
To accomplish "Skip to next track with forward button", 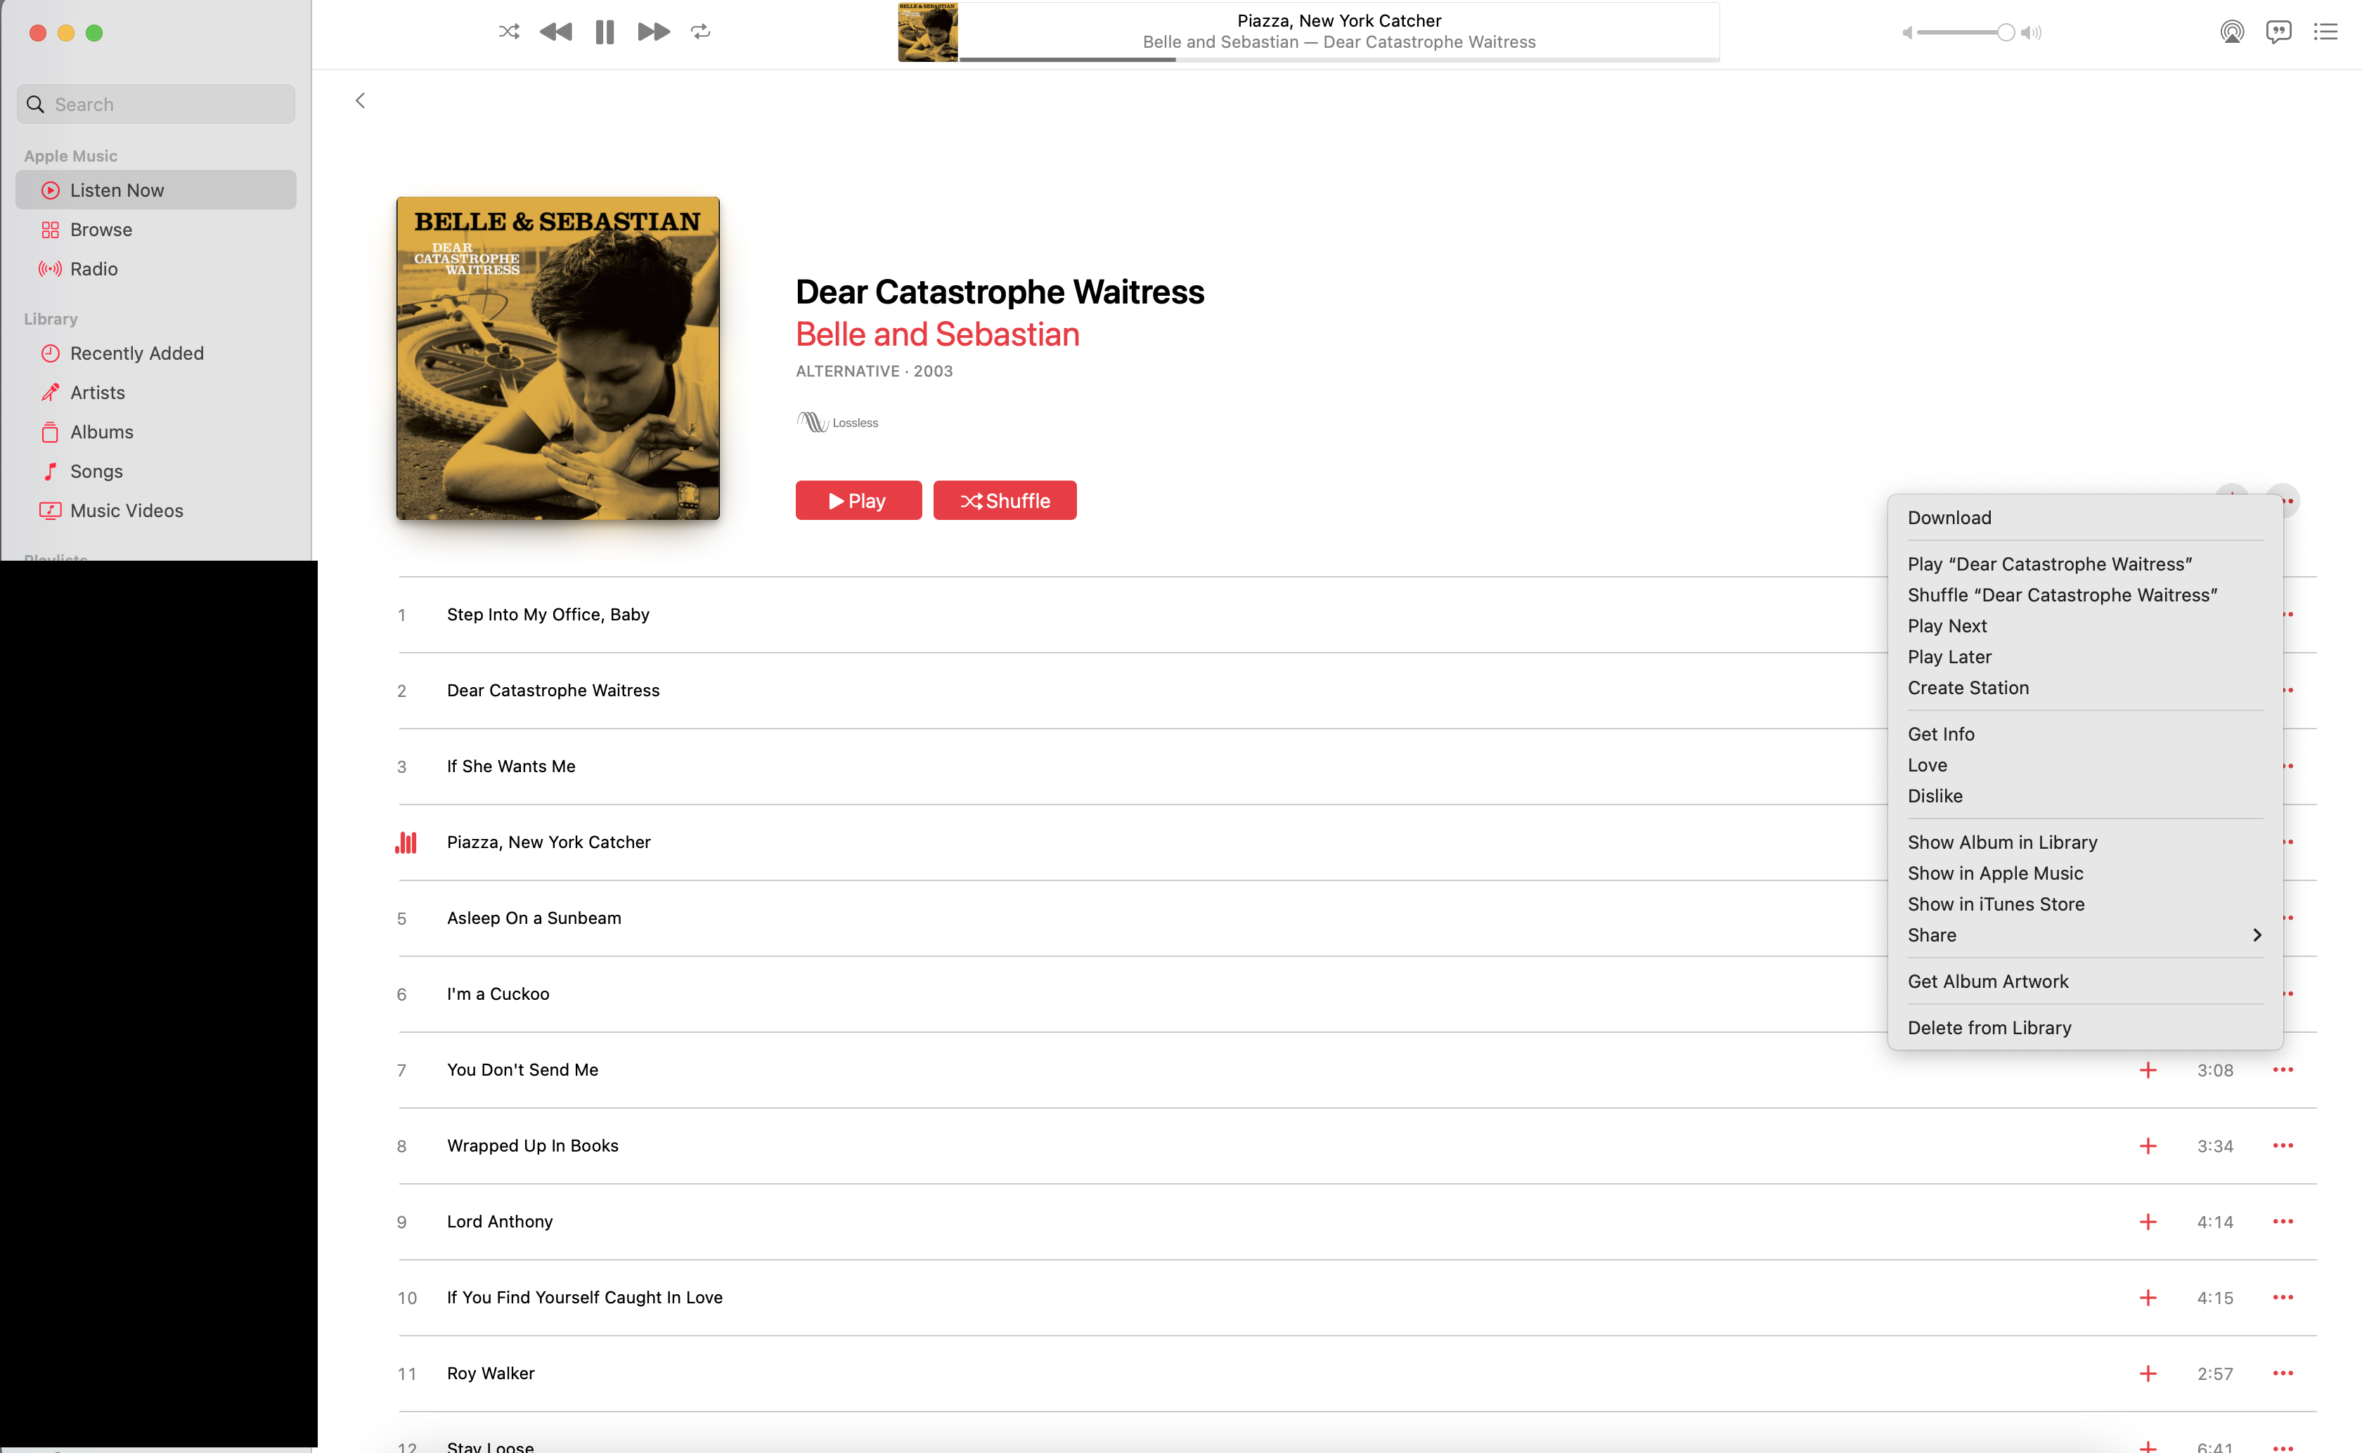I will point(654,32).
